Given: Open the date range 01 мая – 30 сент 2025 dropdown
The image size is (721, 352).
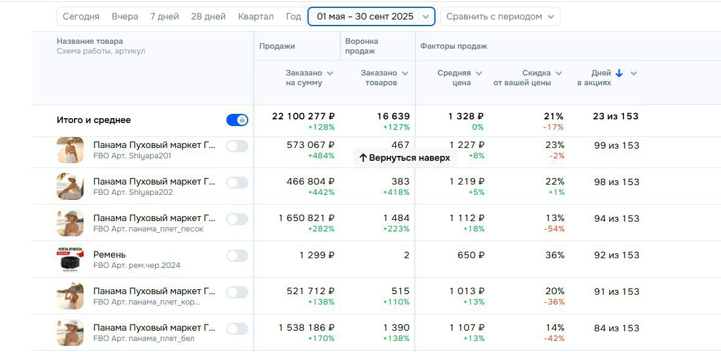Looking at the screenshot, I should pos(371,16).
